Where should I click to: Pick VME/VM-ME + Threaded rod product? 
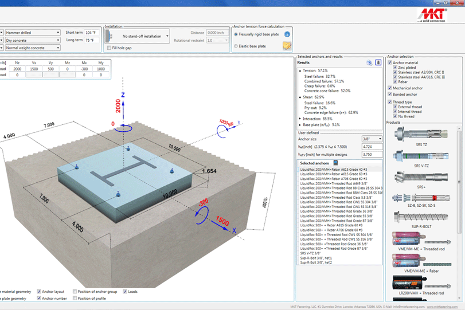pos(421,241)
